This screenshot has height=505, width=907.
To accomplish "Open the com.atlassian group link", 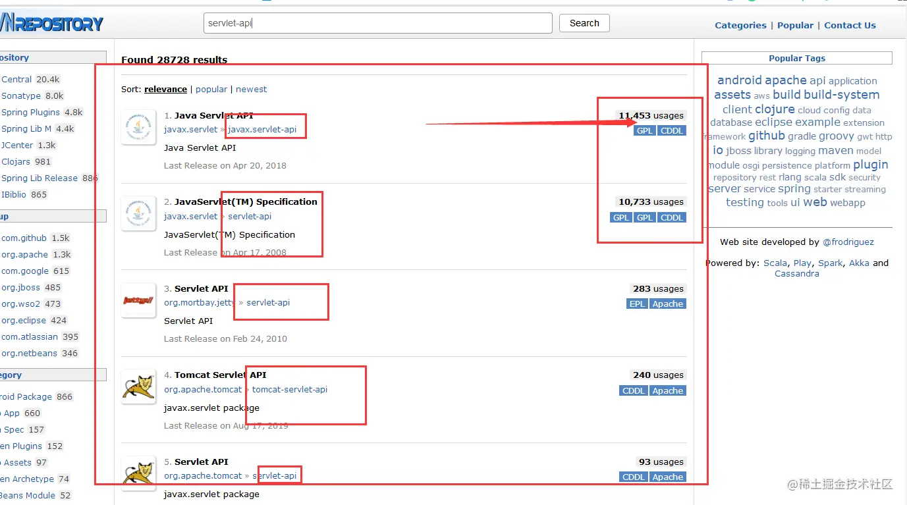I will pos(30,336).
